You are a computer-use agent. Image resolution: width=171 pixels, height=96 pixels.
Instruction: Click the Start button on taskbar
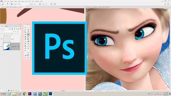point(3,94)
